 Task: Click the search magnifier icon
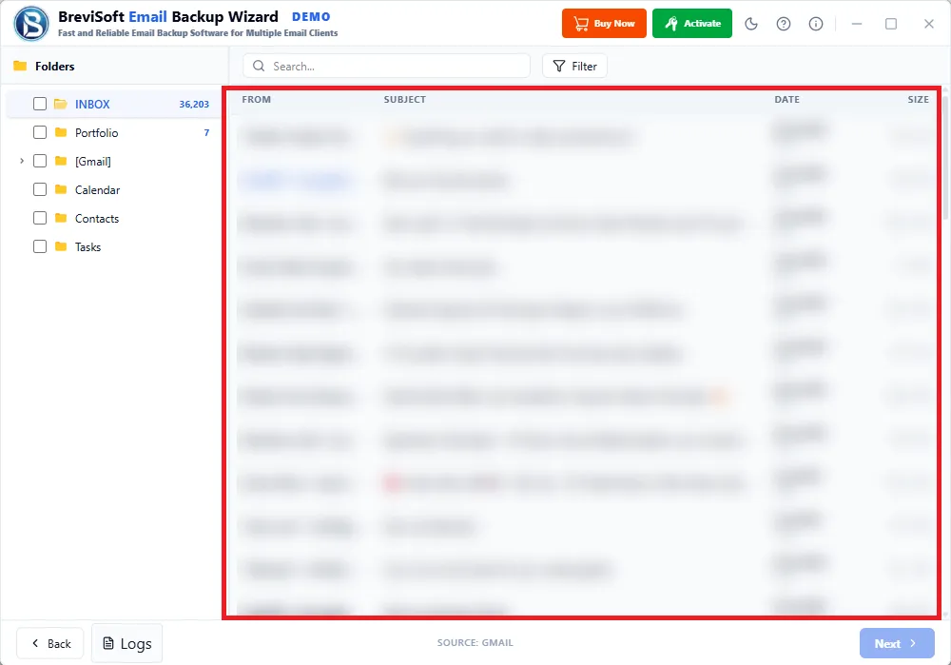pos(259,66)
